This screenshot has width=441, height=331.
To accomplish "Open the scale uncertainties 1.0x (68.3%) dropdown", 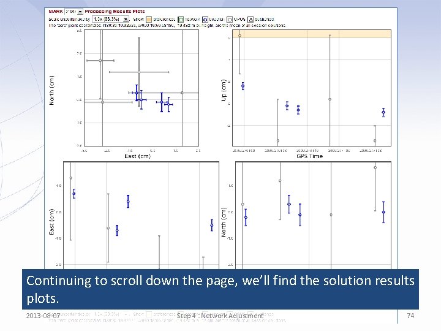I will [x=110, y=19].
